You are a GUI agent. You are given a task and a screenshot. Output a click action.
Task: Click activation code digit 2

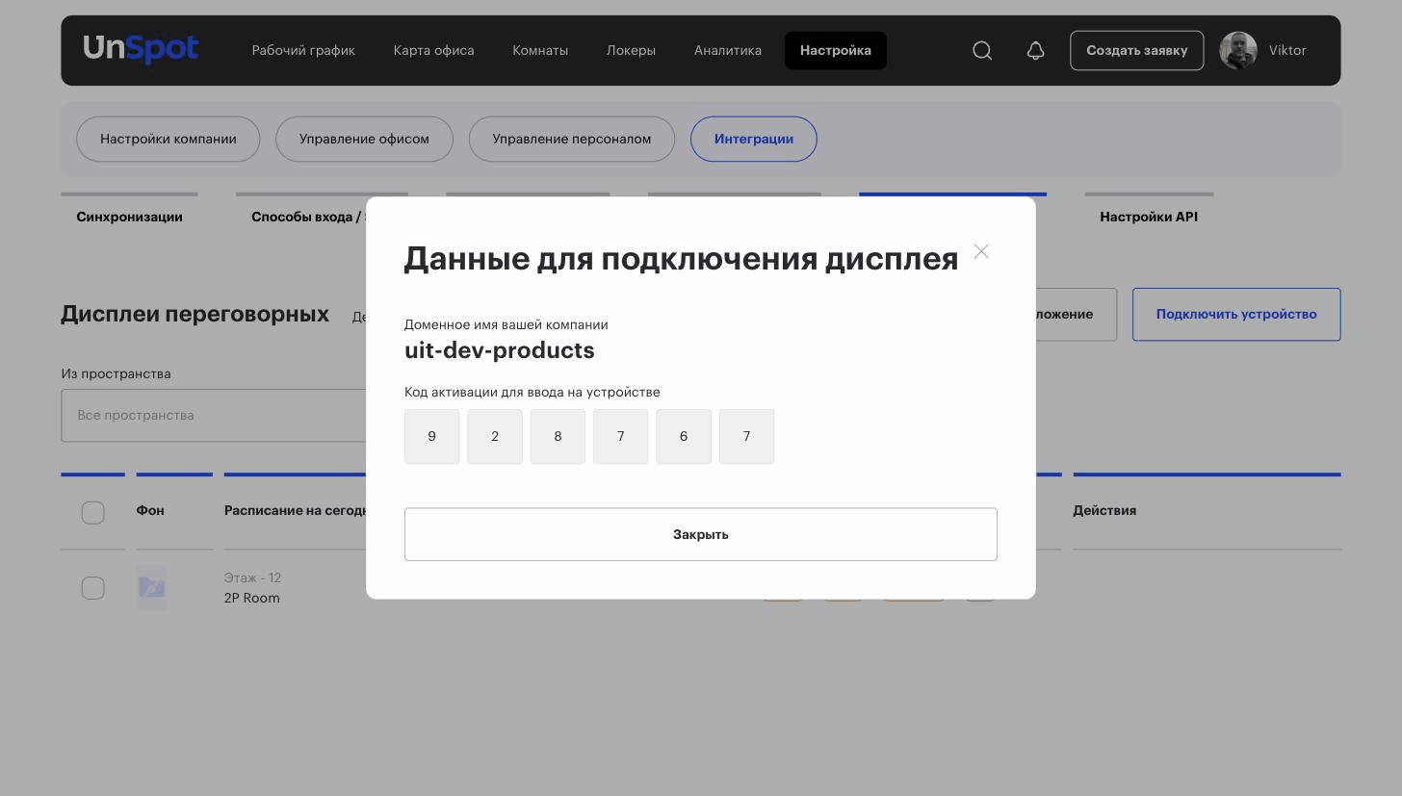click(x=495, y=437)
